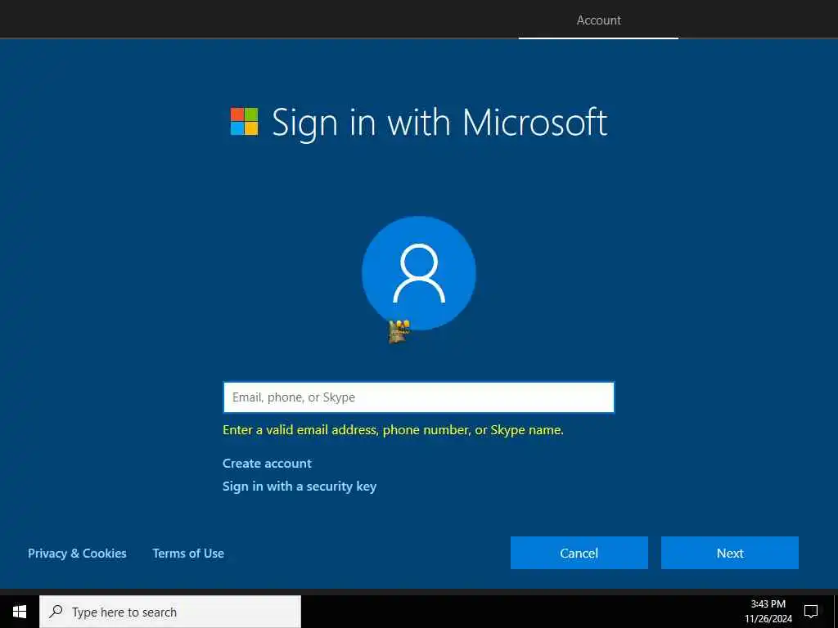Viewport: 838px width, 628px height.
Task: Click the Enter a valid email address error message
Action: (393, 430)
